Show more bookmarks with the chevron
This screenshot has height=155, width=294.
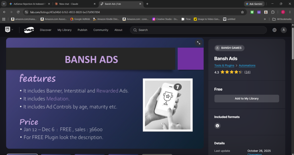pyautogui.click(x=265, y=19)
